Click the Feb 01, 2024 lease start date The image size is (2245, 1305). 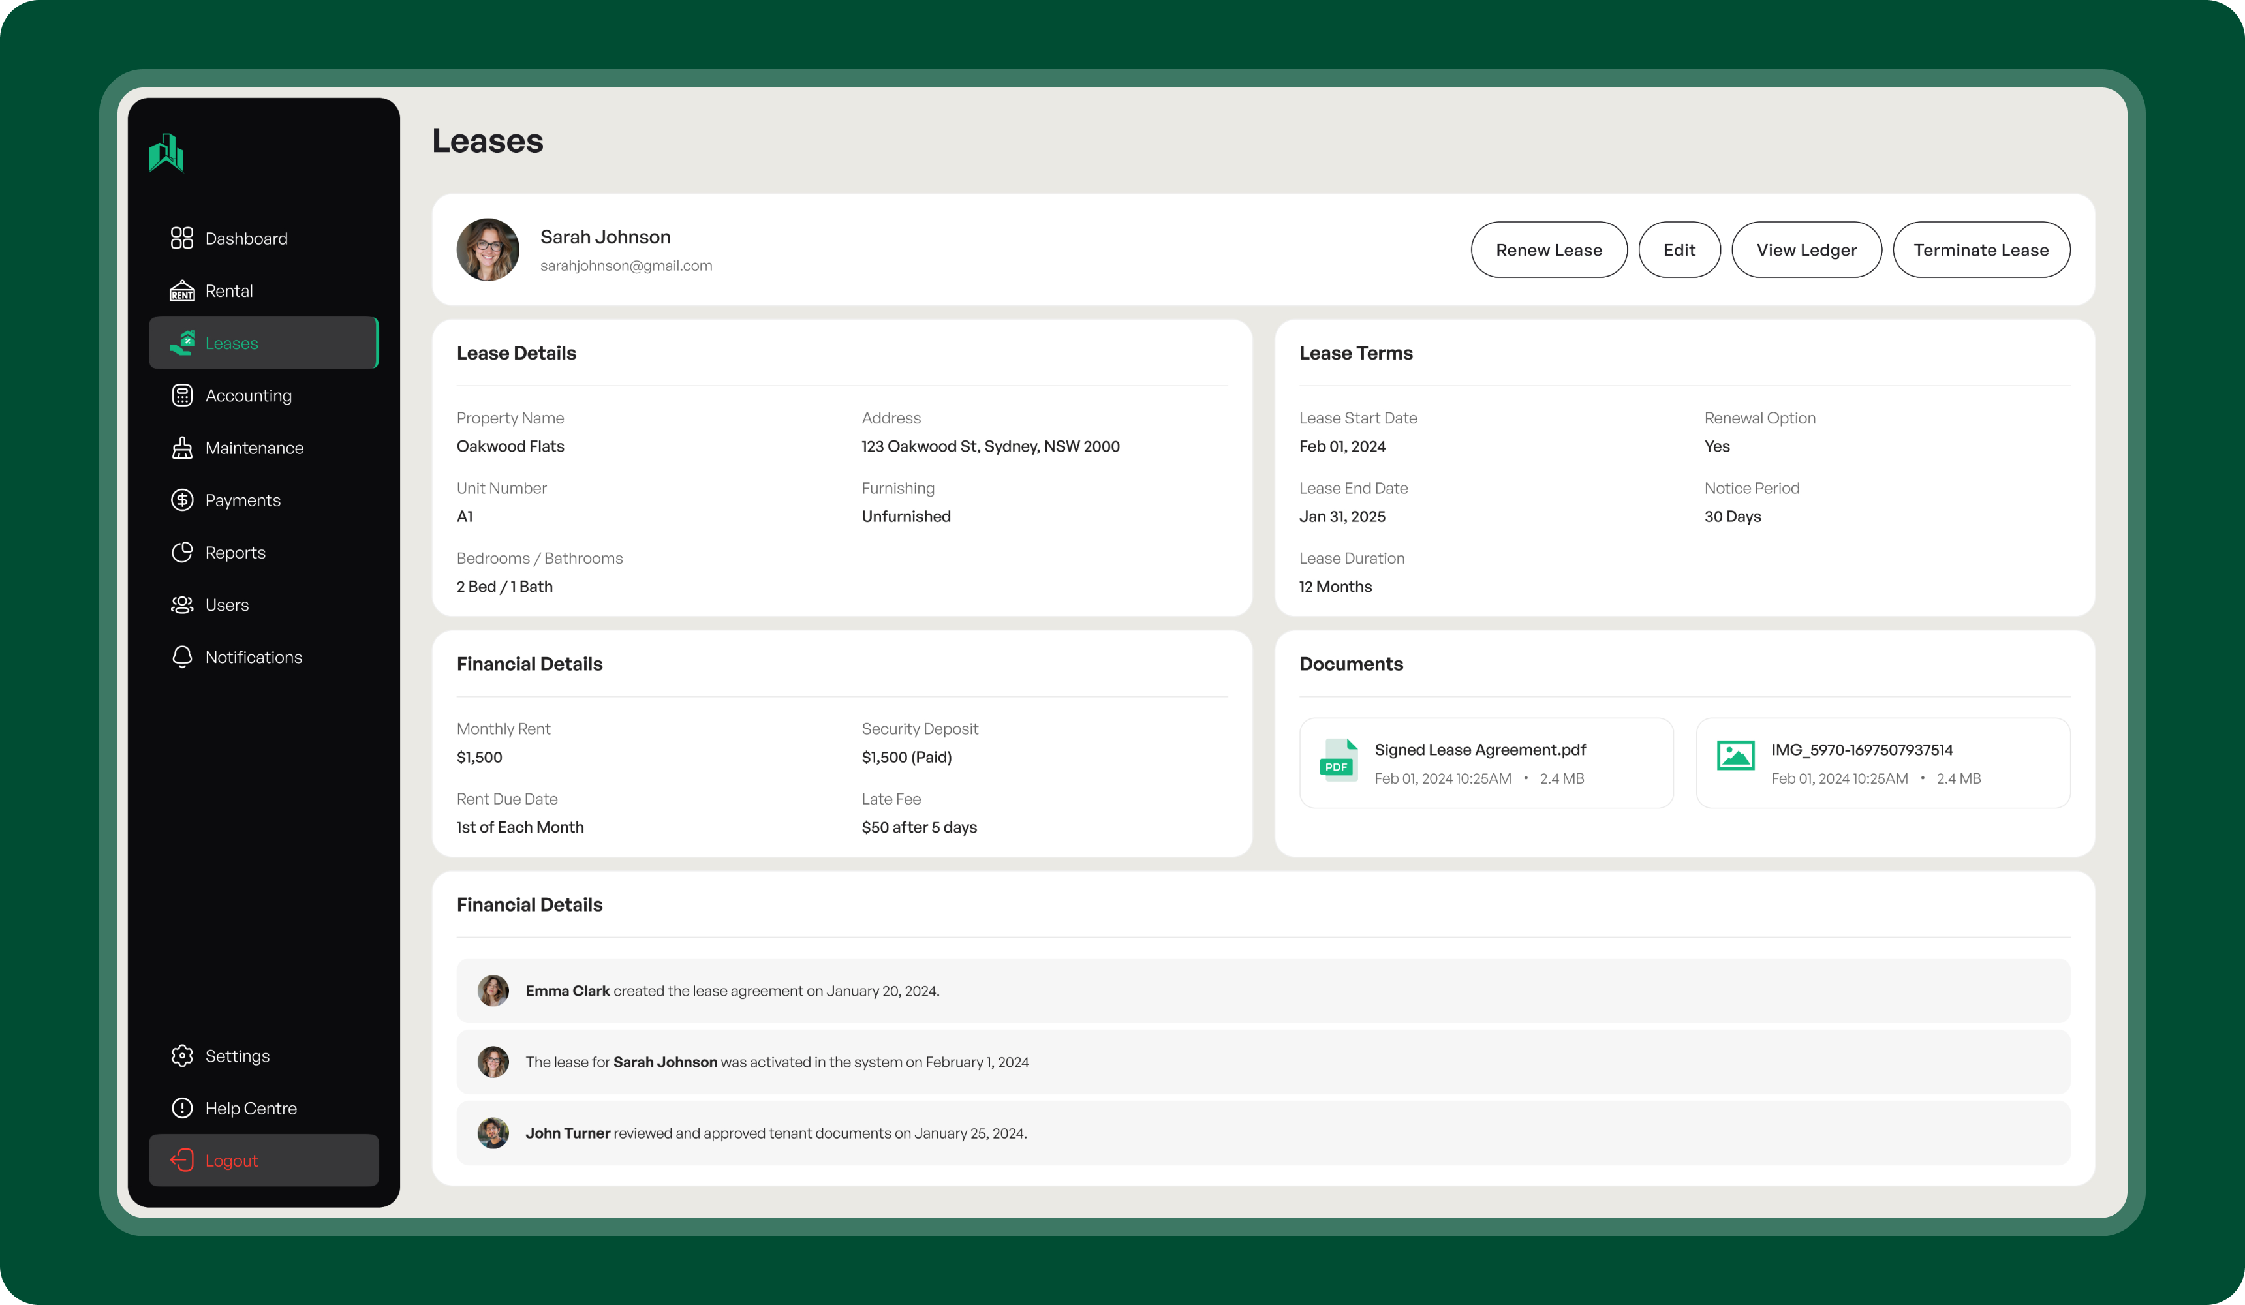(1342, 446)
